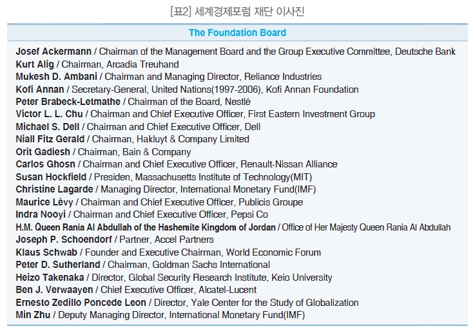
Task: Click the table title '세계경제포럼 재단 이사진'
Action: point(249,12)
